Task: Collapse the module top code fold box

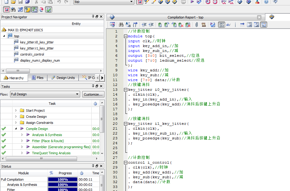Action: pos(126,36)
